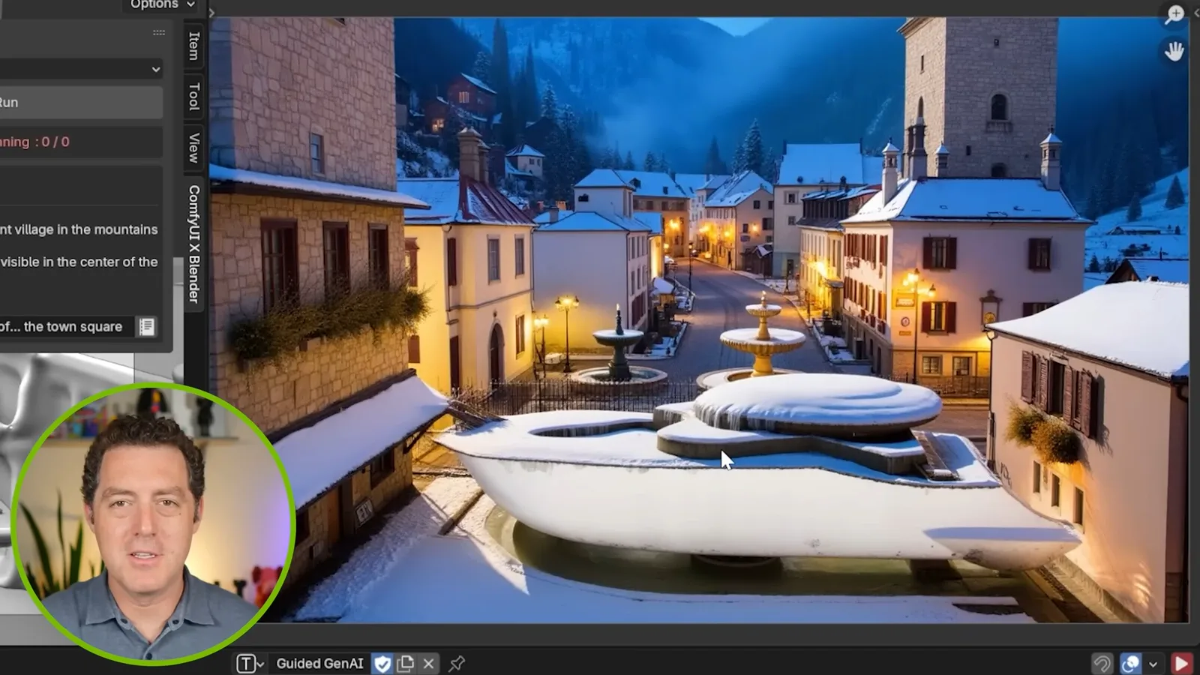
Task: Click the text datablock type icon
Action: [245, 664]
